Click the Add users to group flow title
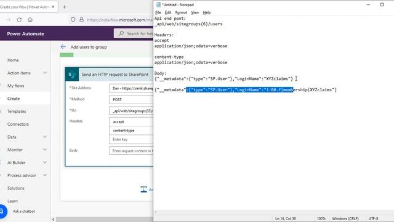 click(89, 47)
